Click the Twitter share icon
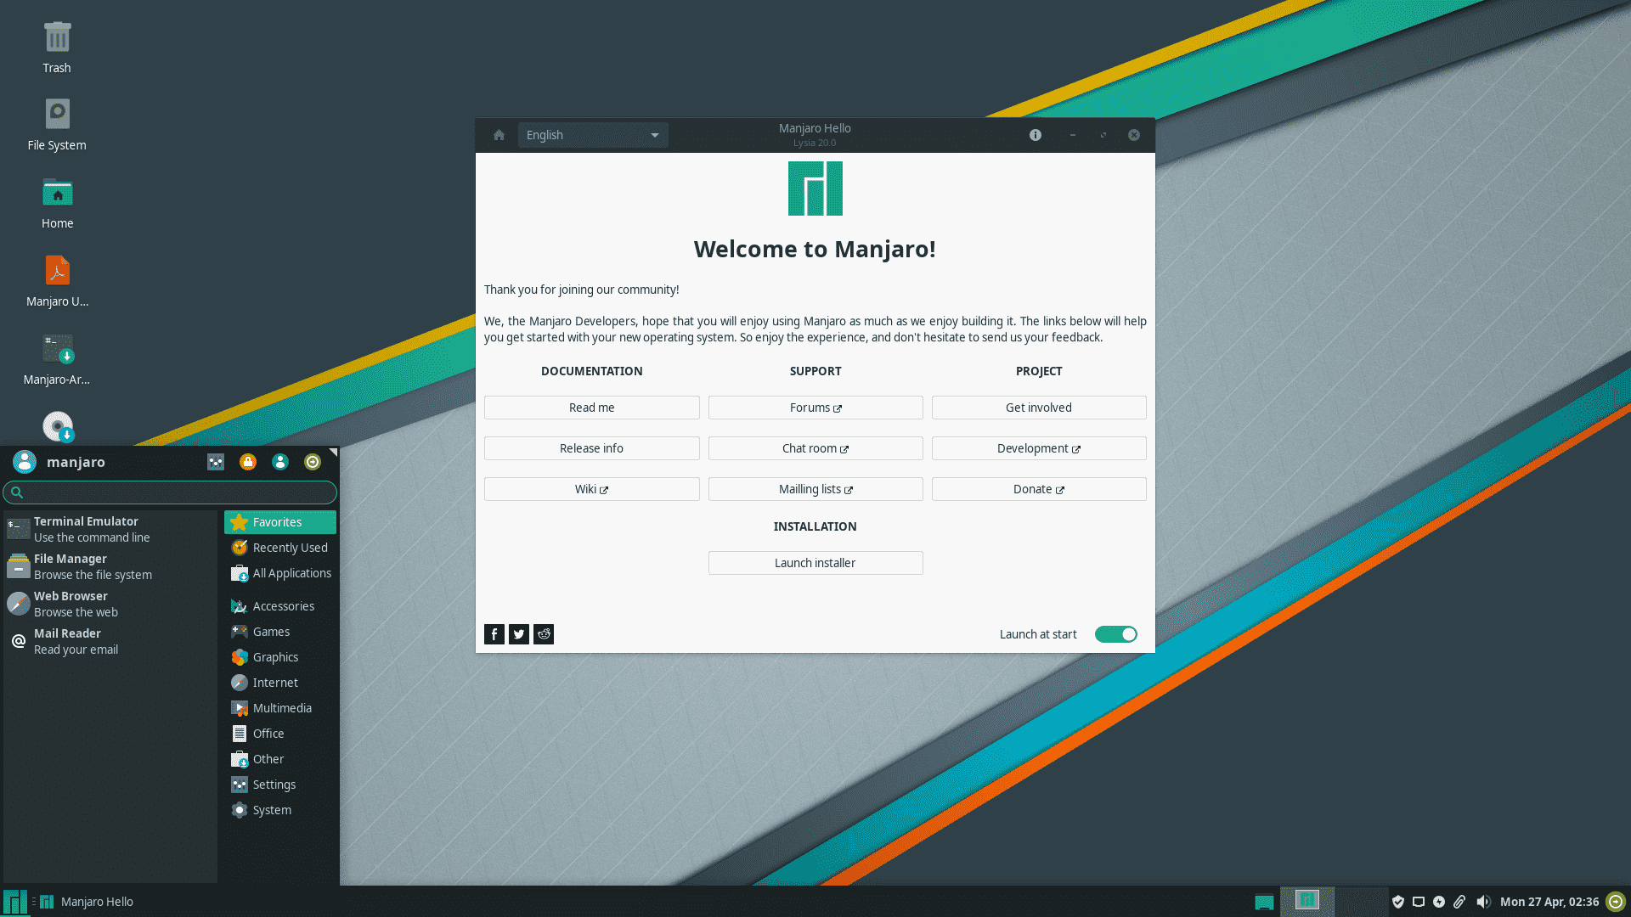Image resolution: width=1631 pixels, height=917 pixels. (519, 633)
